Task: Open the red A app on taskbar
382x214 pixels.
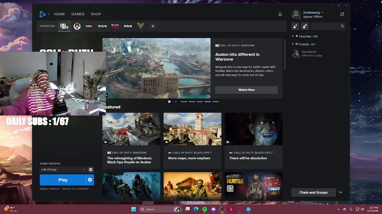Action: [x=231, y=209]
